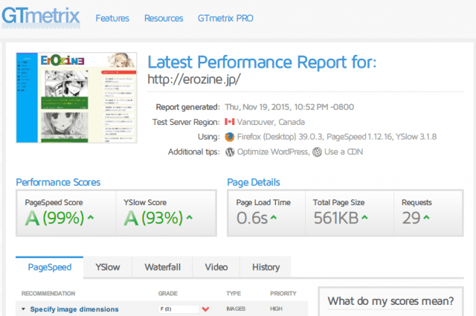Screen dimensions: 476x316
Task: Click the GRADE column header
Action: pyautogui.click(x=168, y=294)
